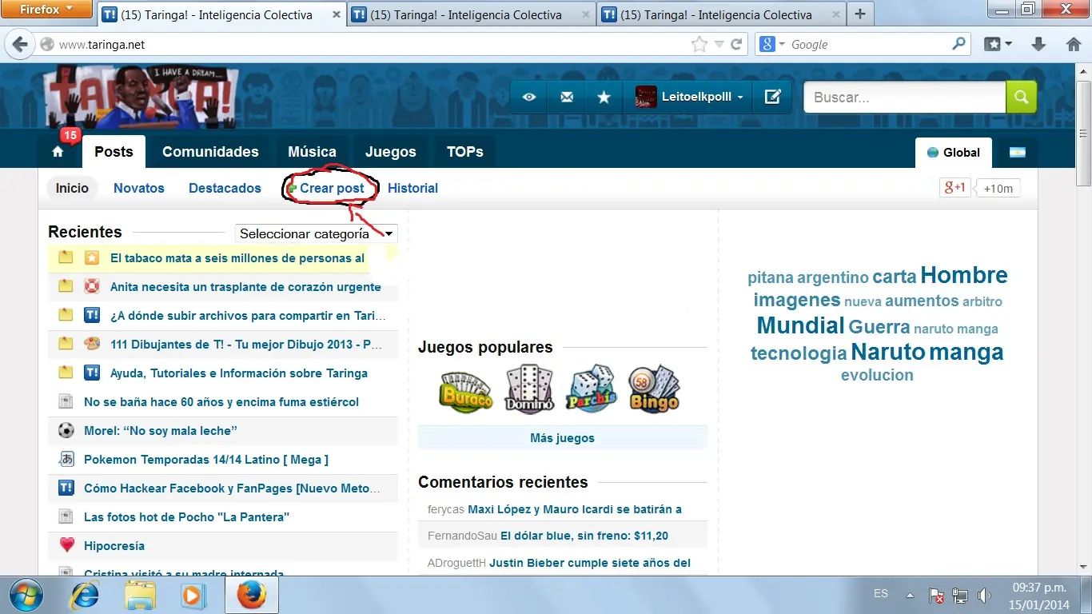Launch the Parchís game icon

(592, 389)
